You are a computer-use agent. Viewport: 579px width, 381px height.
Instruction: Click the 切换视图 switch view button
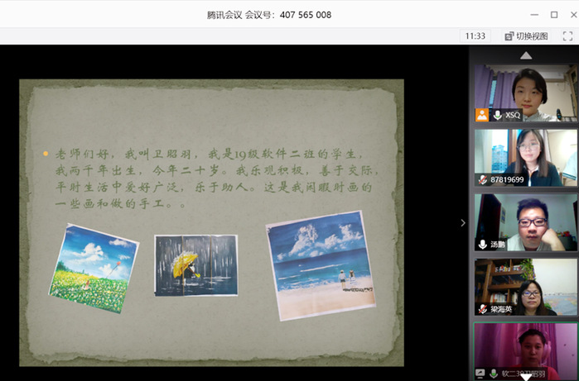526,36
